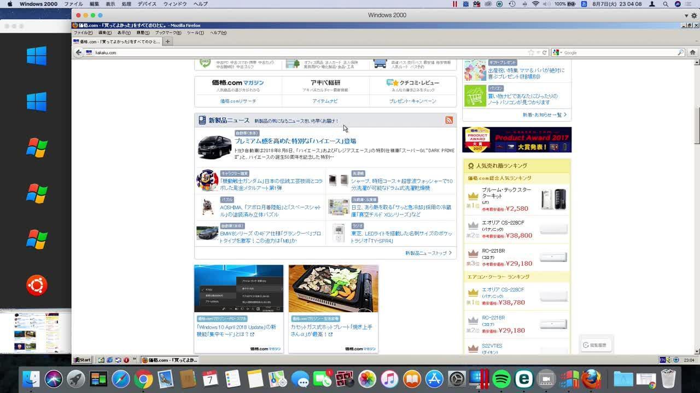The height and width of the screenshot is (393, 700).
Task: Reload the page in Firefox
Action: pyautogui.click(x=545, y=52)
